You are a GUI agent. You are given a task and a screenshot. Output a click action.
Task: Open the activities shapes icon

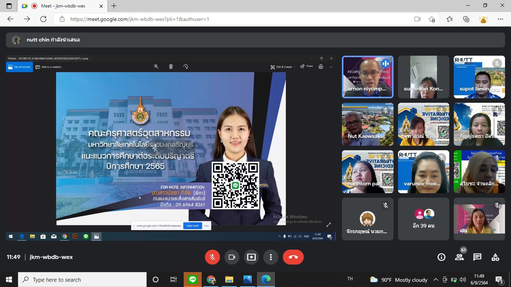point(495,257)
